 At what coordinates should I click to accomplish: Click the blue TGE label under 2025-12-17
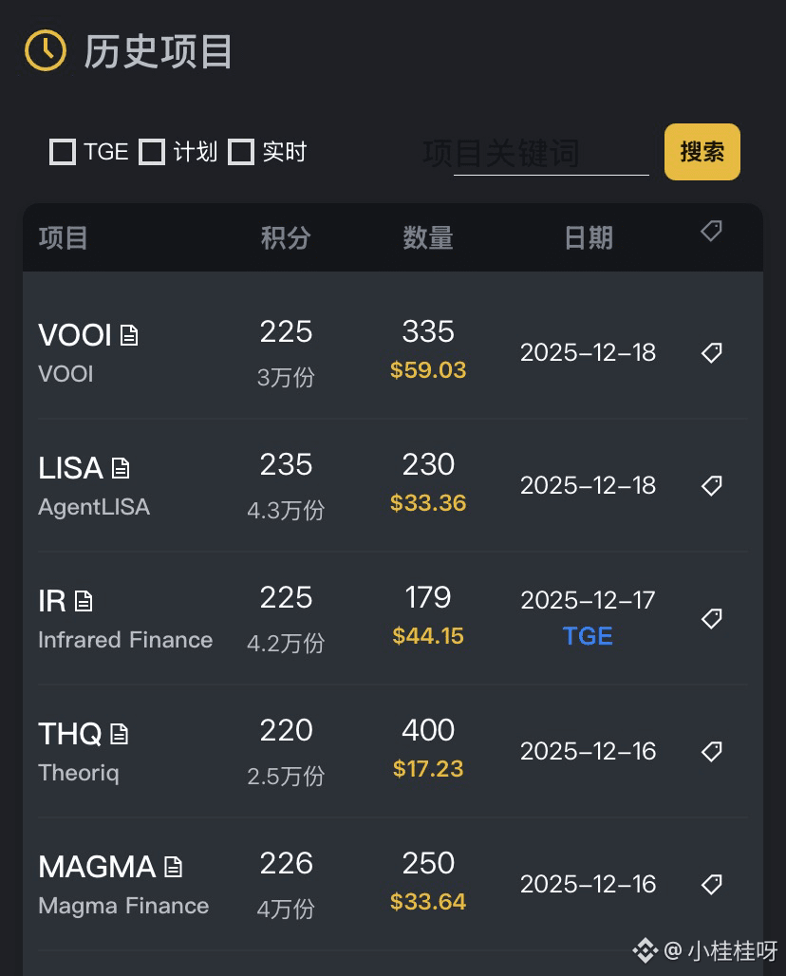pos(588,636)
